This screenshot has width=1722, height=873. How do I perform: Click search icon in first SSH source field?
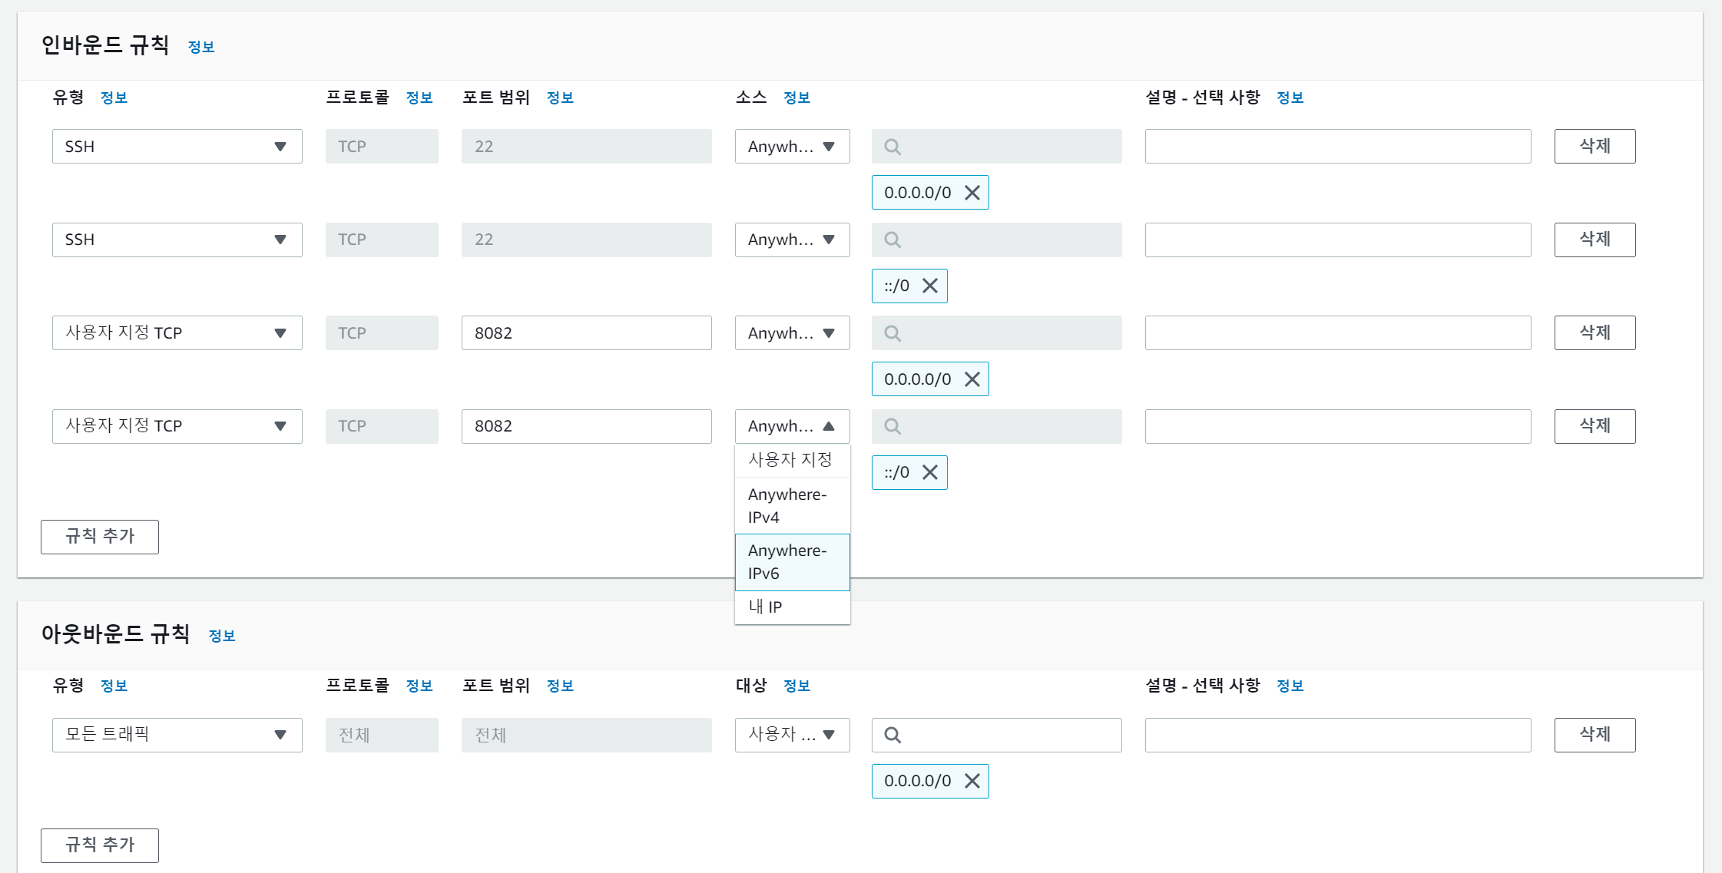[x=892, y=147]
